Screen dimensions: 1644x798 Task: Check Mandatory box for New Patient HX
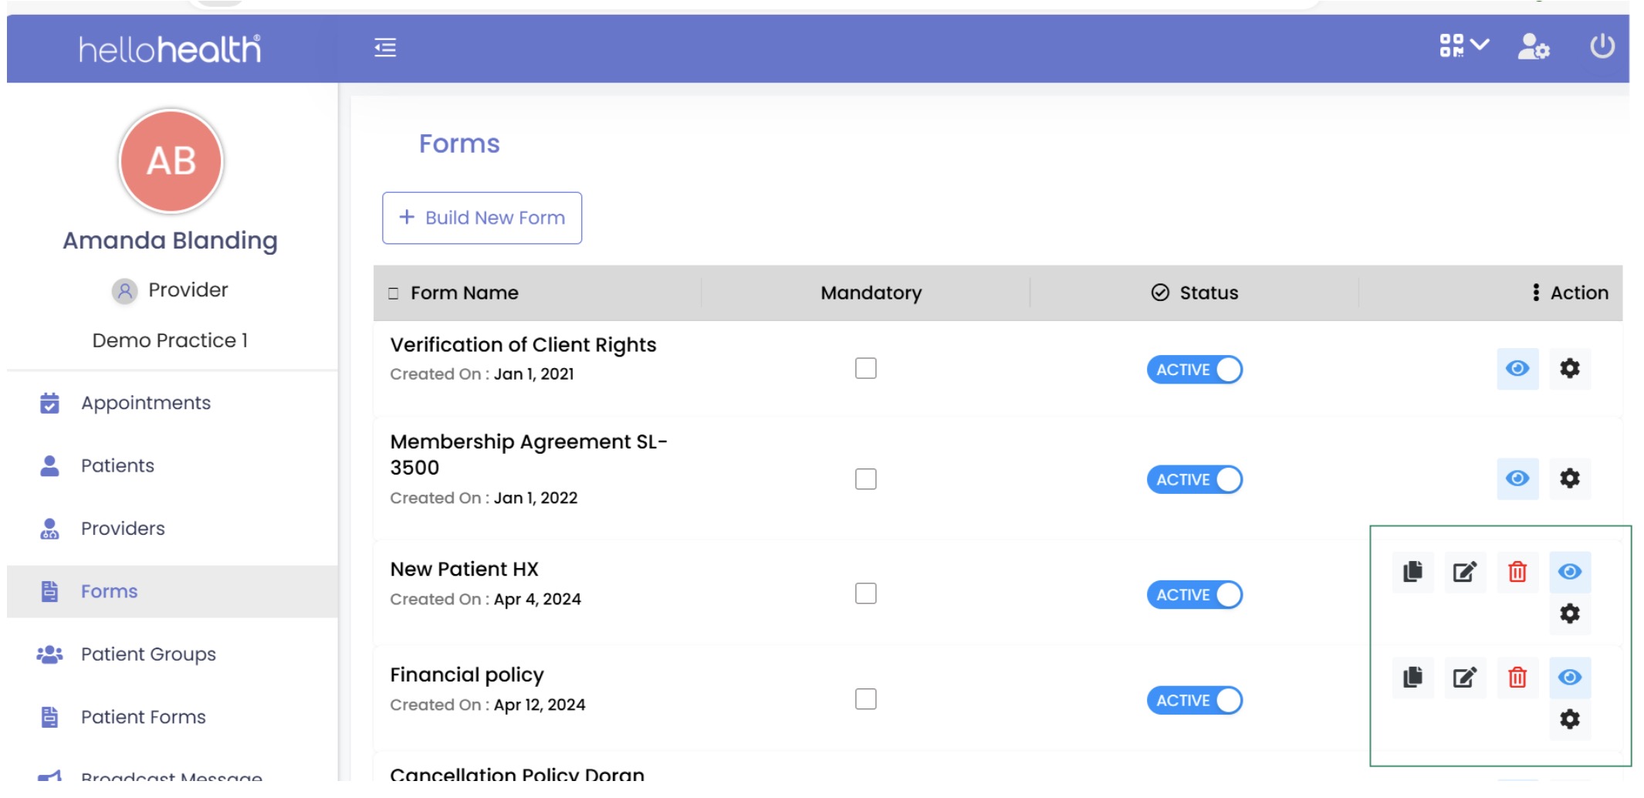click(865, 593)
